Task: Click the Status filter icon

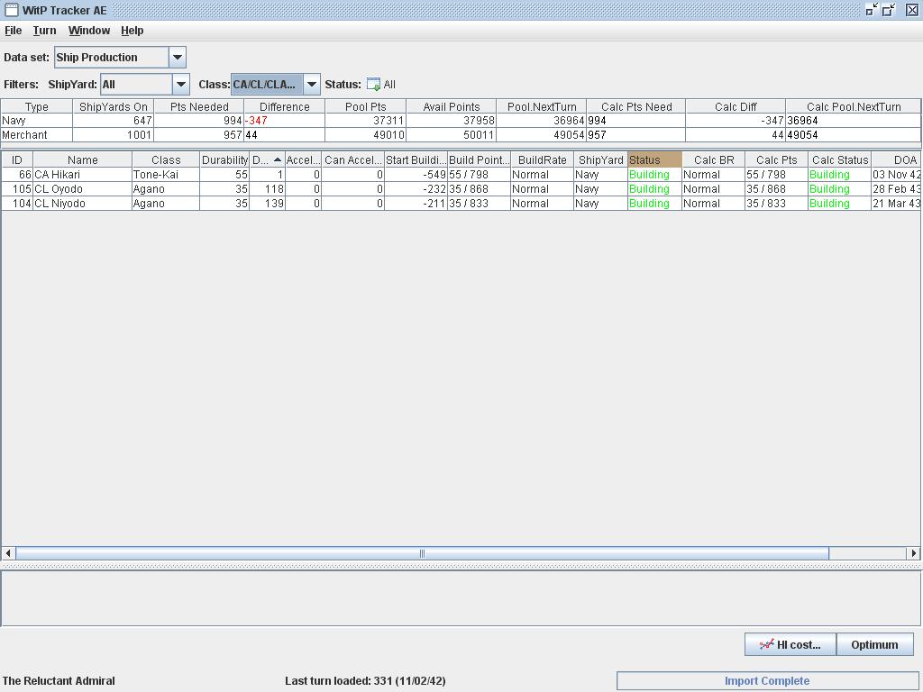Action: tap(373, 84)
